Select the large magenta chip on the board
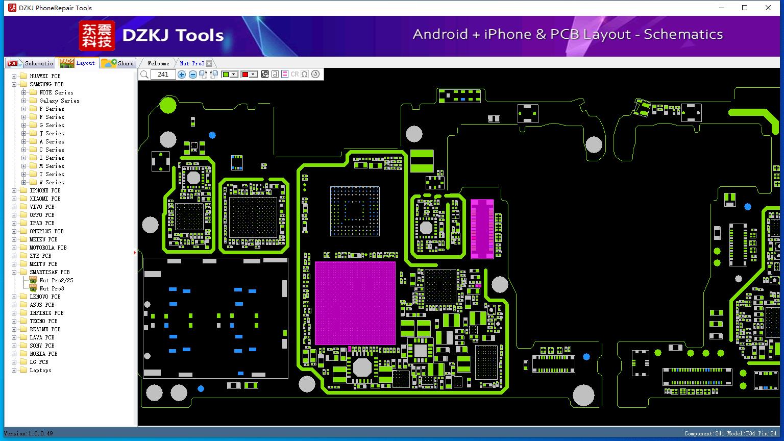Viewport: 784px width, 441px height. (x=355, y=303)
